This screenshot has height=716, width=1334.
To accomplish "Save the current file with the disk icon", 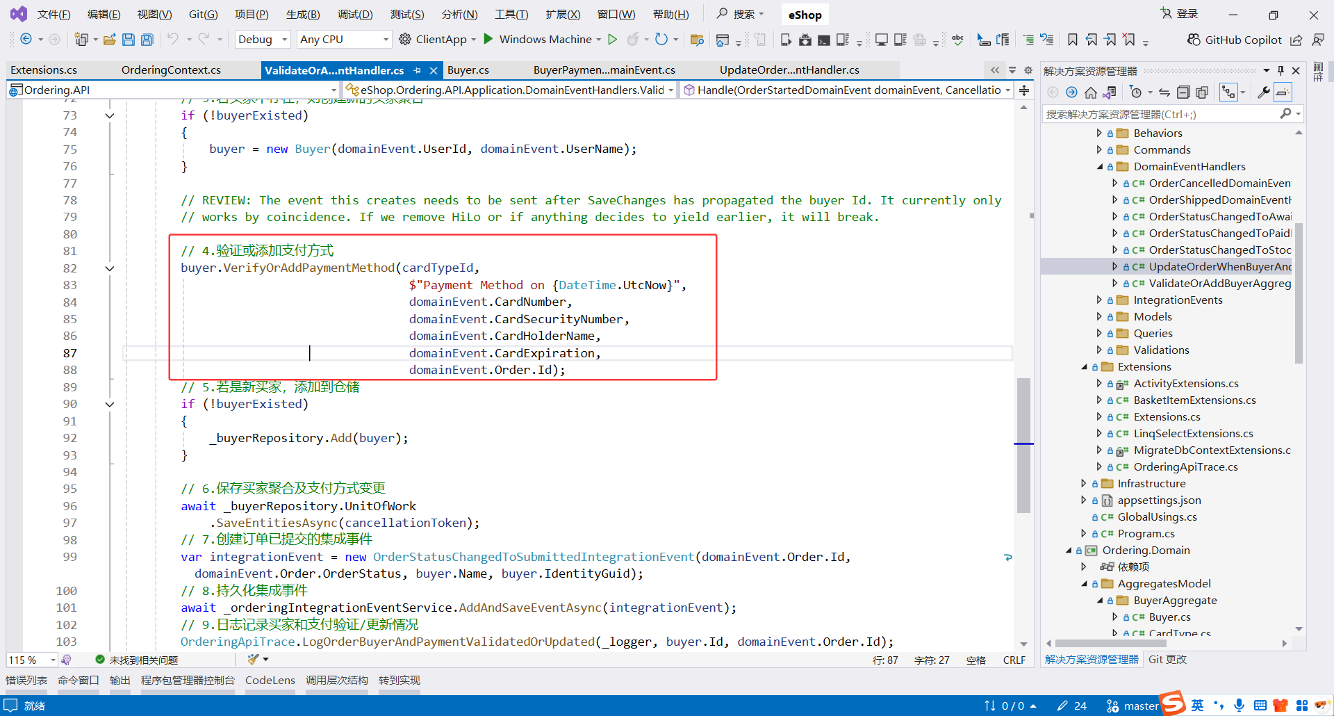I will 128,40.
